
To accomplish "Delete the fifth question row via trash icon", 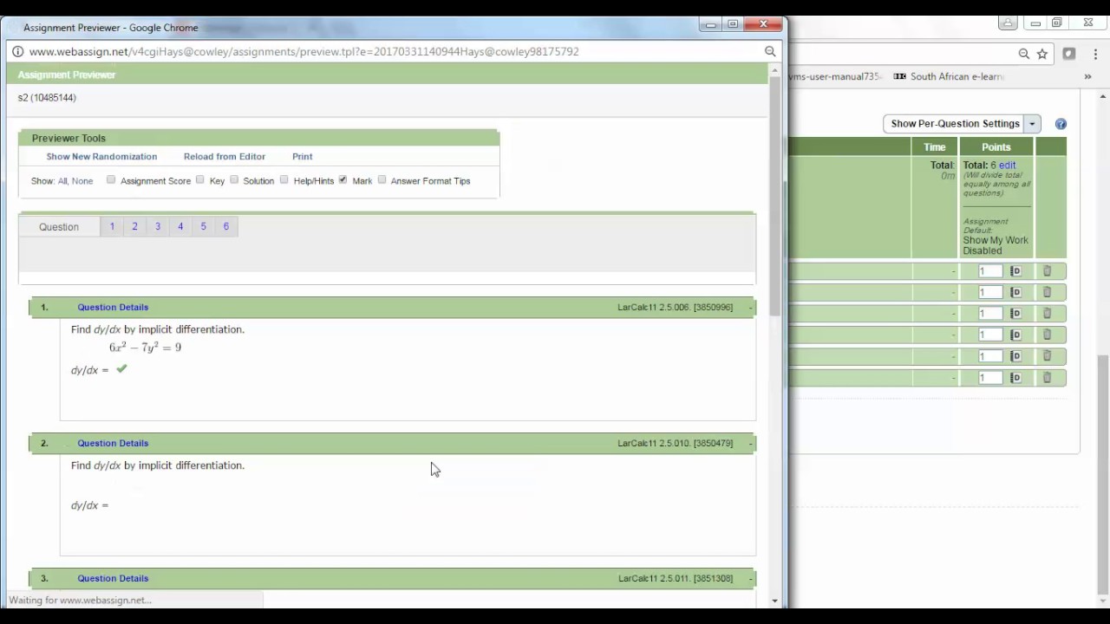I will pos(1047,356).
